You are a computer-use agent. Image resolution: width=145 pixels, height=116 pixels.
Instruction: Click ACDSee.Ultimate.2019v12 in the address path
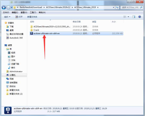click(58, 7)
